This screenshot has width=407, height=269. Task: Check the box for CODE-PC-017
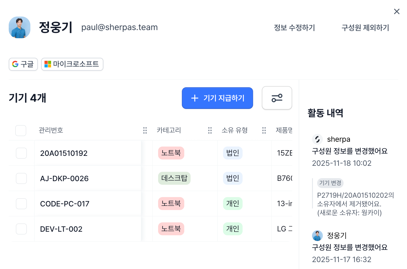coord(21,204)
